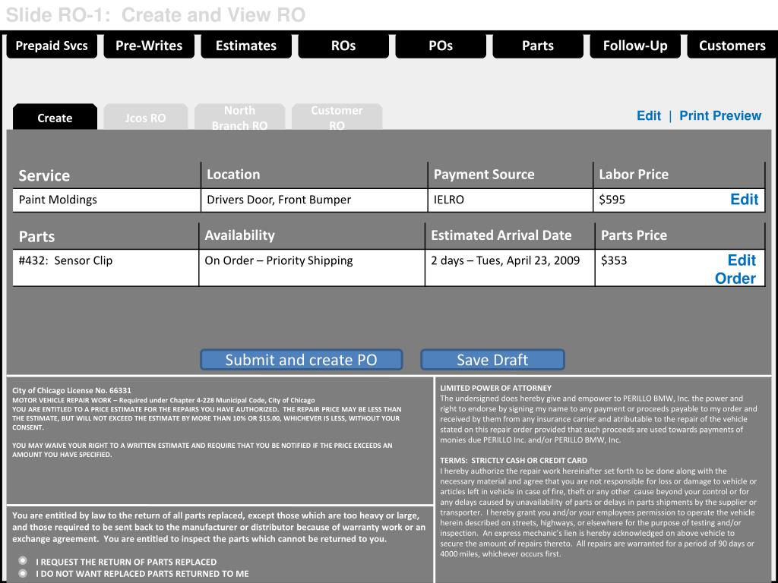Click the Paint Moldings service cell
The height and width of the screenshot is (583, 778).
pyautogui.click(x=106, y=200)
